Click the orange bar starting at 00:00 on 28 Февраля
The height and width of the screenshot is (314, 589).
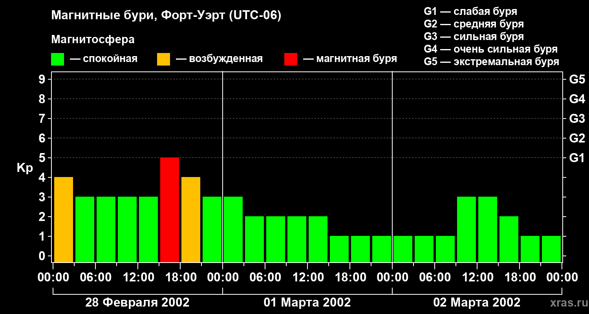(64, 219)
